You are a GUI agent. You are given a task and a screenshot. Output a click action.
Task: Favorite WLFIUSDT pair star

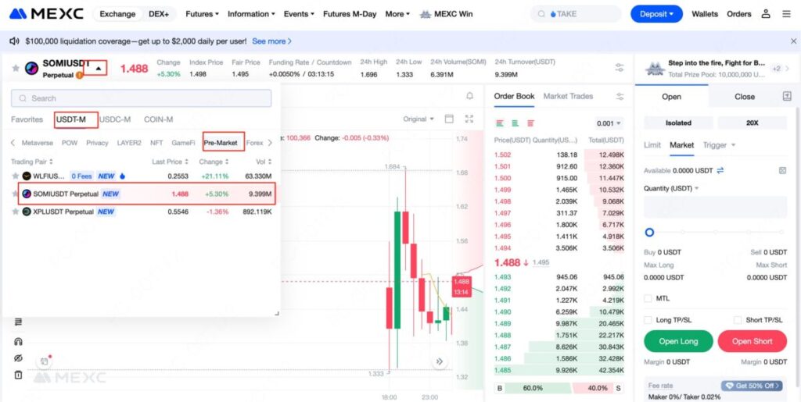16,176
